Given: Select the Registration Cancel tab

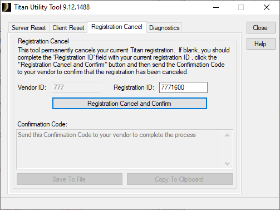Looking at the screenshot, I should (117, 27).
